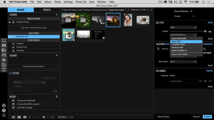Open the Photo Via menu
The height and width of the screenshot is (120, 214).
(81, 2)
